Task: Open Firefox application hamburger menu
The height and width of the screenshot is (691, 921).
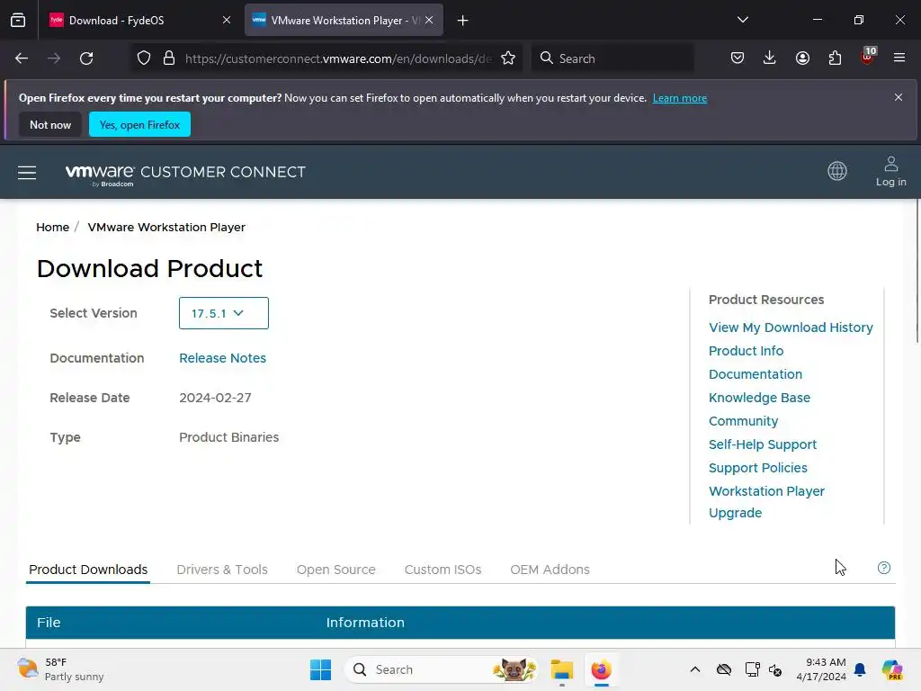Action: click(899, 58)
